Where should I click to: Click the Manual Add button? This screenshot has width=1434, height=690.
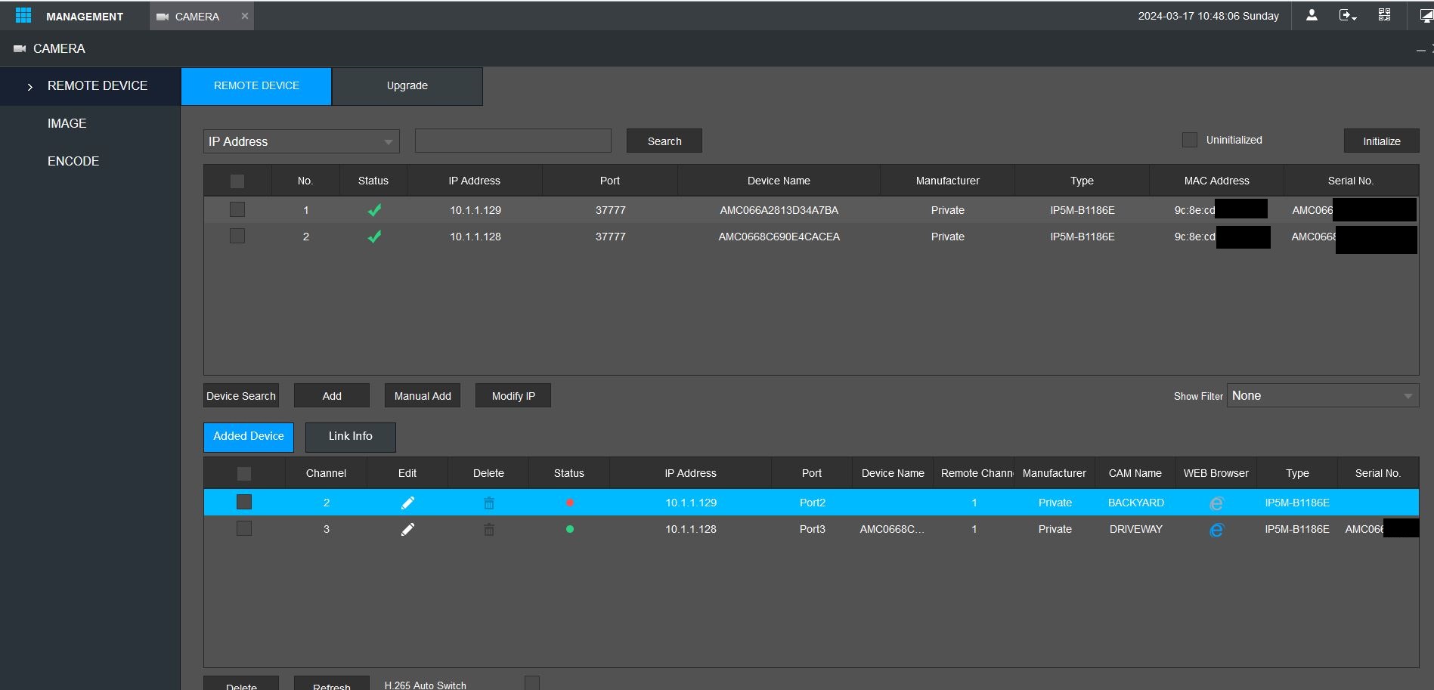coord(423,395)
